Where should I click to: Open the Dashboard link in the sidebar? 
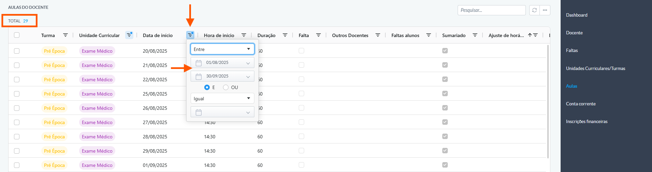coord(577,15)
